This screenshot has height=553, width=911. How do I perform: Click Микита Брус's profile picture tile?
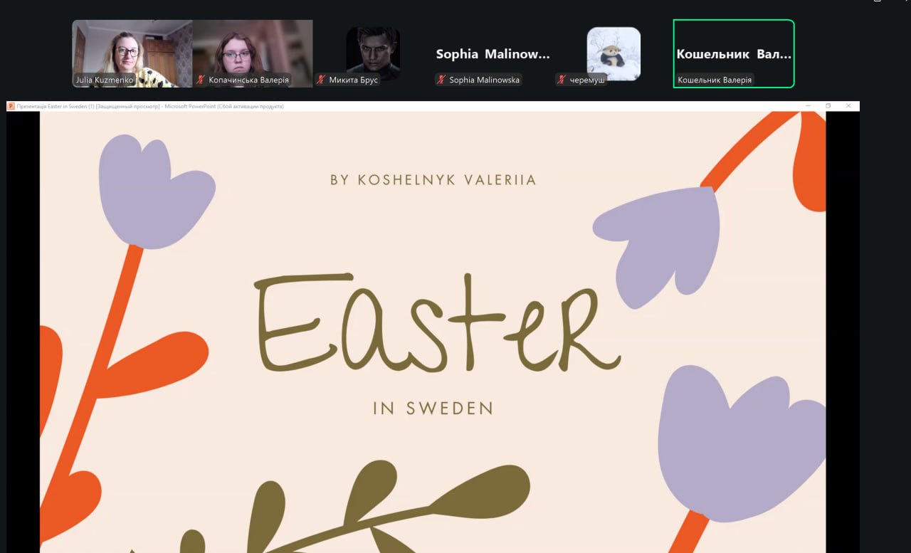coord(373,53)
